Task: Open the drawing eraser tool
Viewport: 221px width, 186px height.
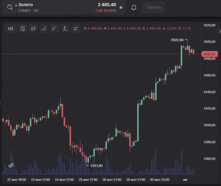Action: 54,29
